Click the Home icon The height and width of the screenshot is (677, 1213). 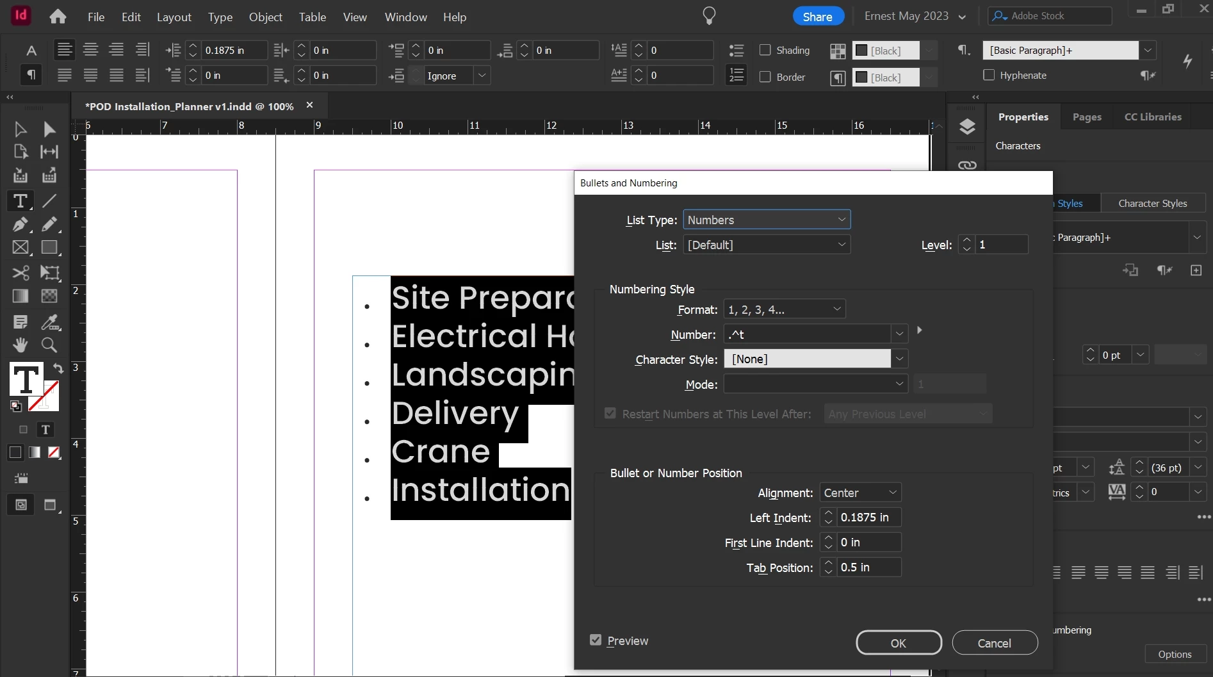58,17
